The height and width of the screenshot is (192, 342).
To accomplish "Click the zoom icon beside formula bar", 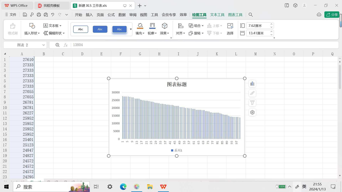I will (x=58, y=45).
